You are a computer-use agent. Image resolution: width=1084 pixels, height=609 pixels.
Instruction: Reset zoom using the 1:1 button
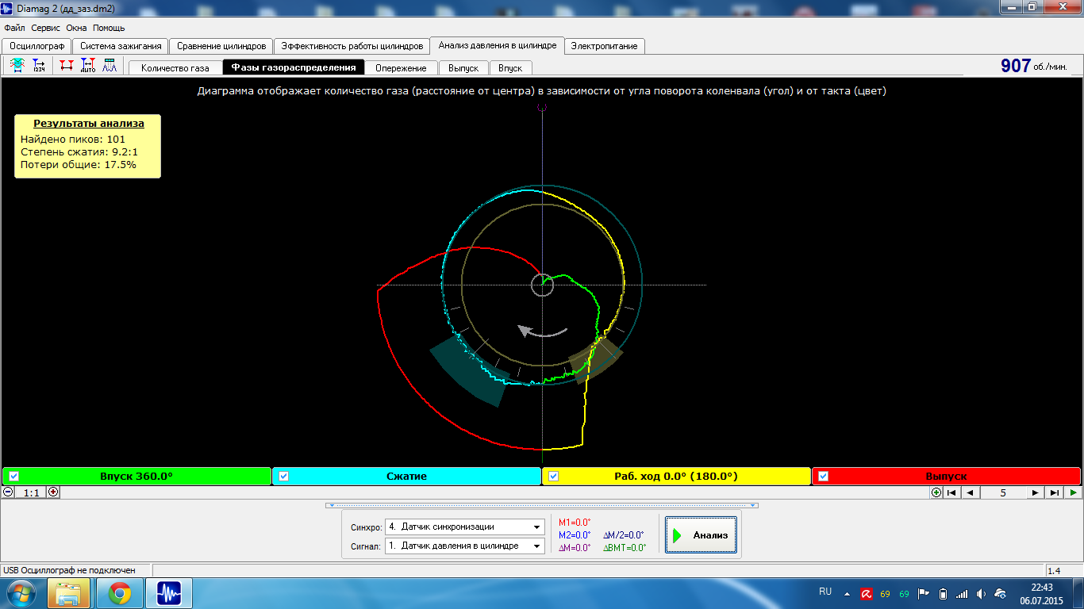31,492
